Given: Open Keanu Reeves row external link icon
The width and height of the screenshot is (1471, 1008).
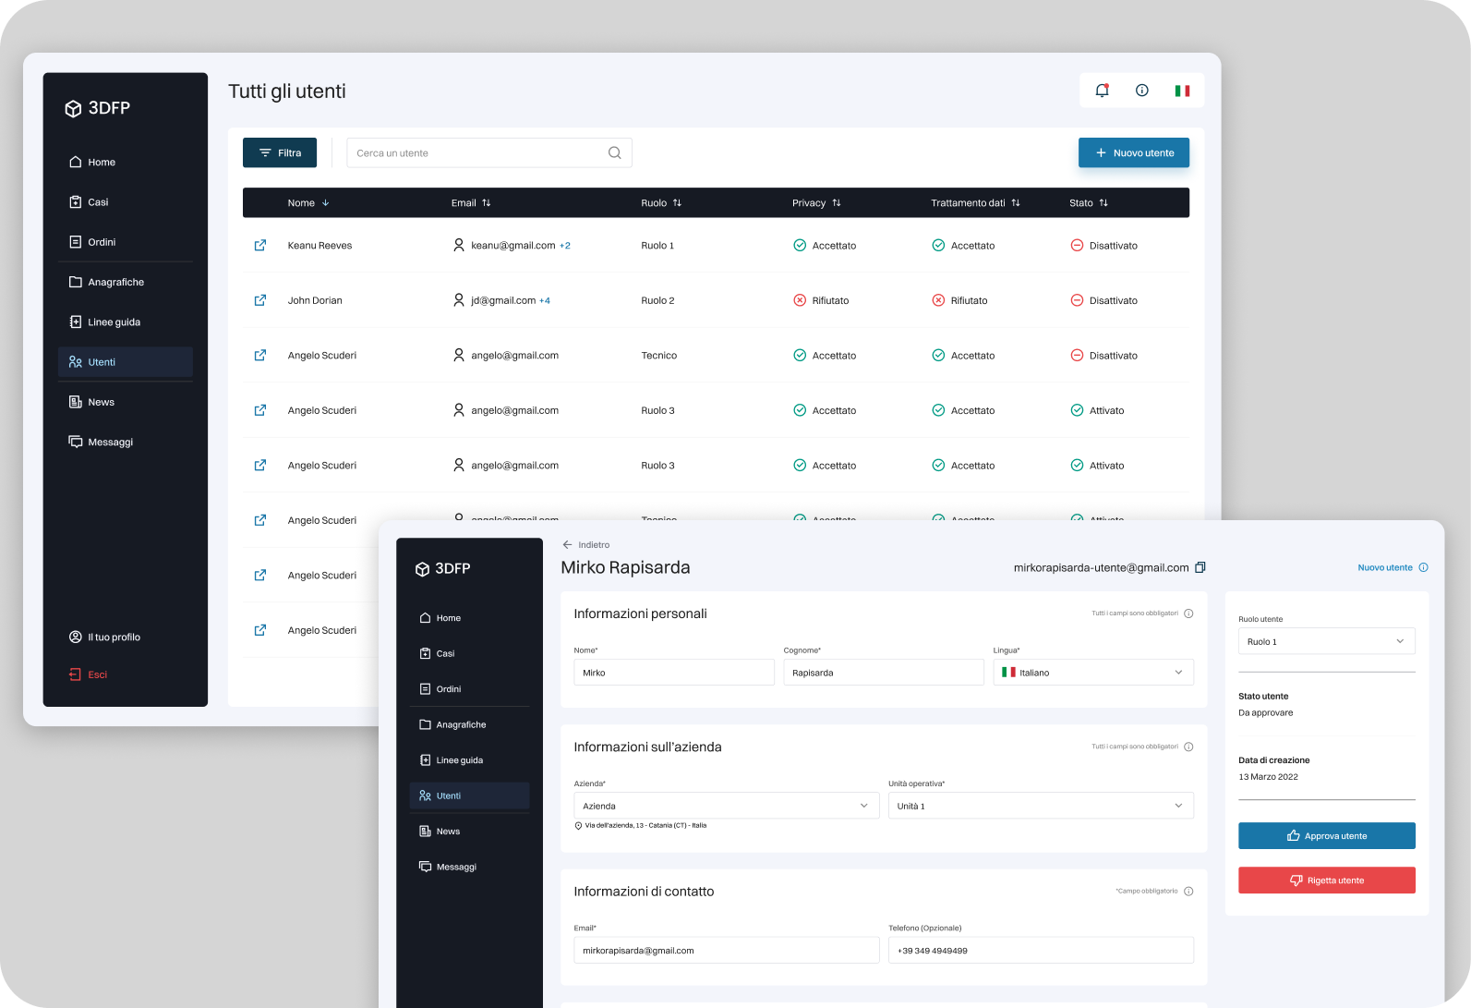Looking at the screenshot, I should [260, 245].
